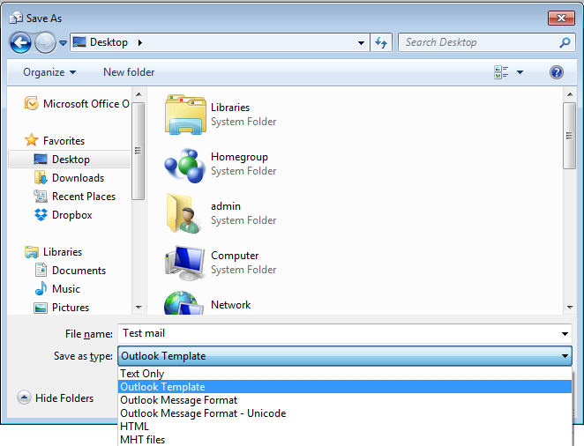Click the Back navigation arrow
Viewport: 584px width, 446px height.
pyautogui.click(x=20, y=43)
